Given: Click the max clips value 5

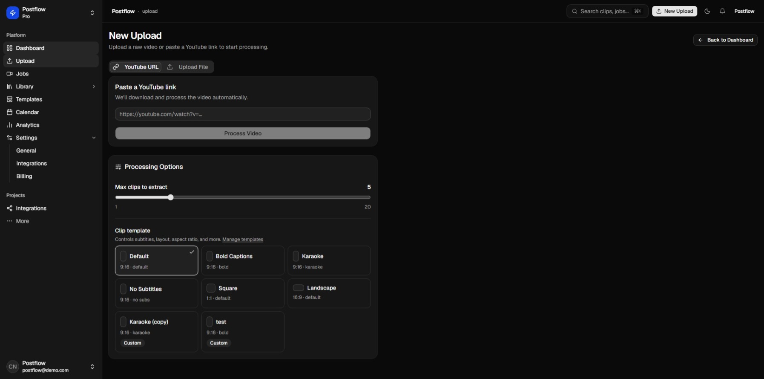Looking at the screenshot, I should (x=369, y=187).
